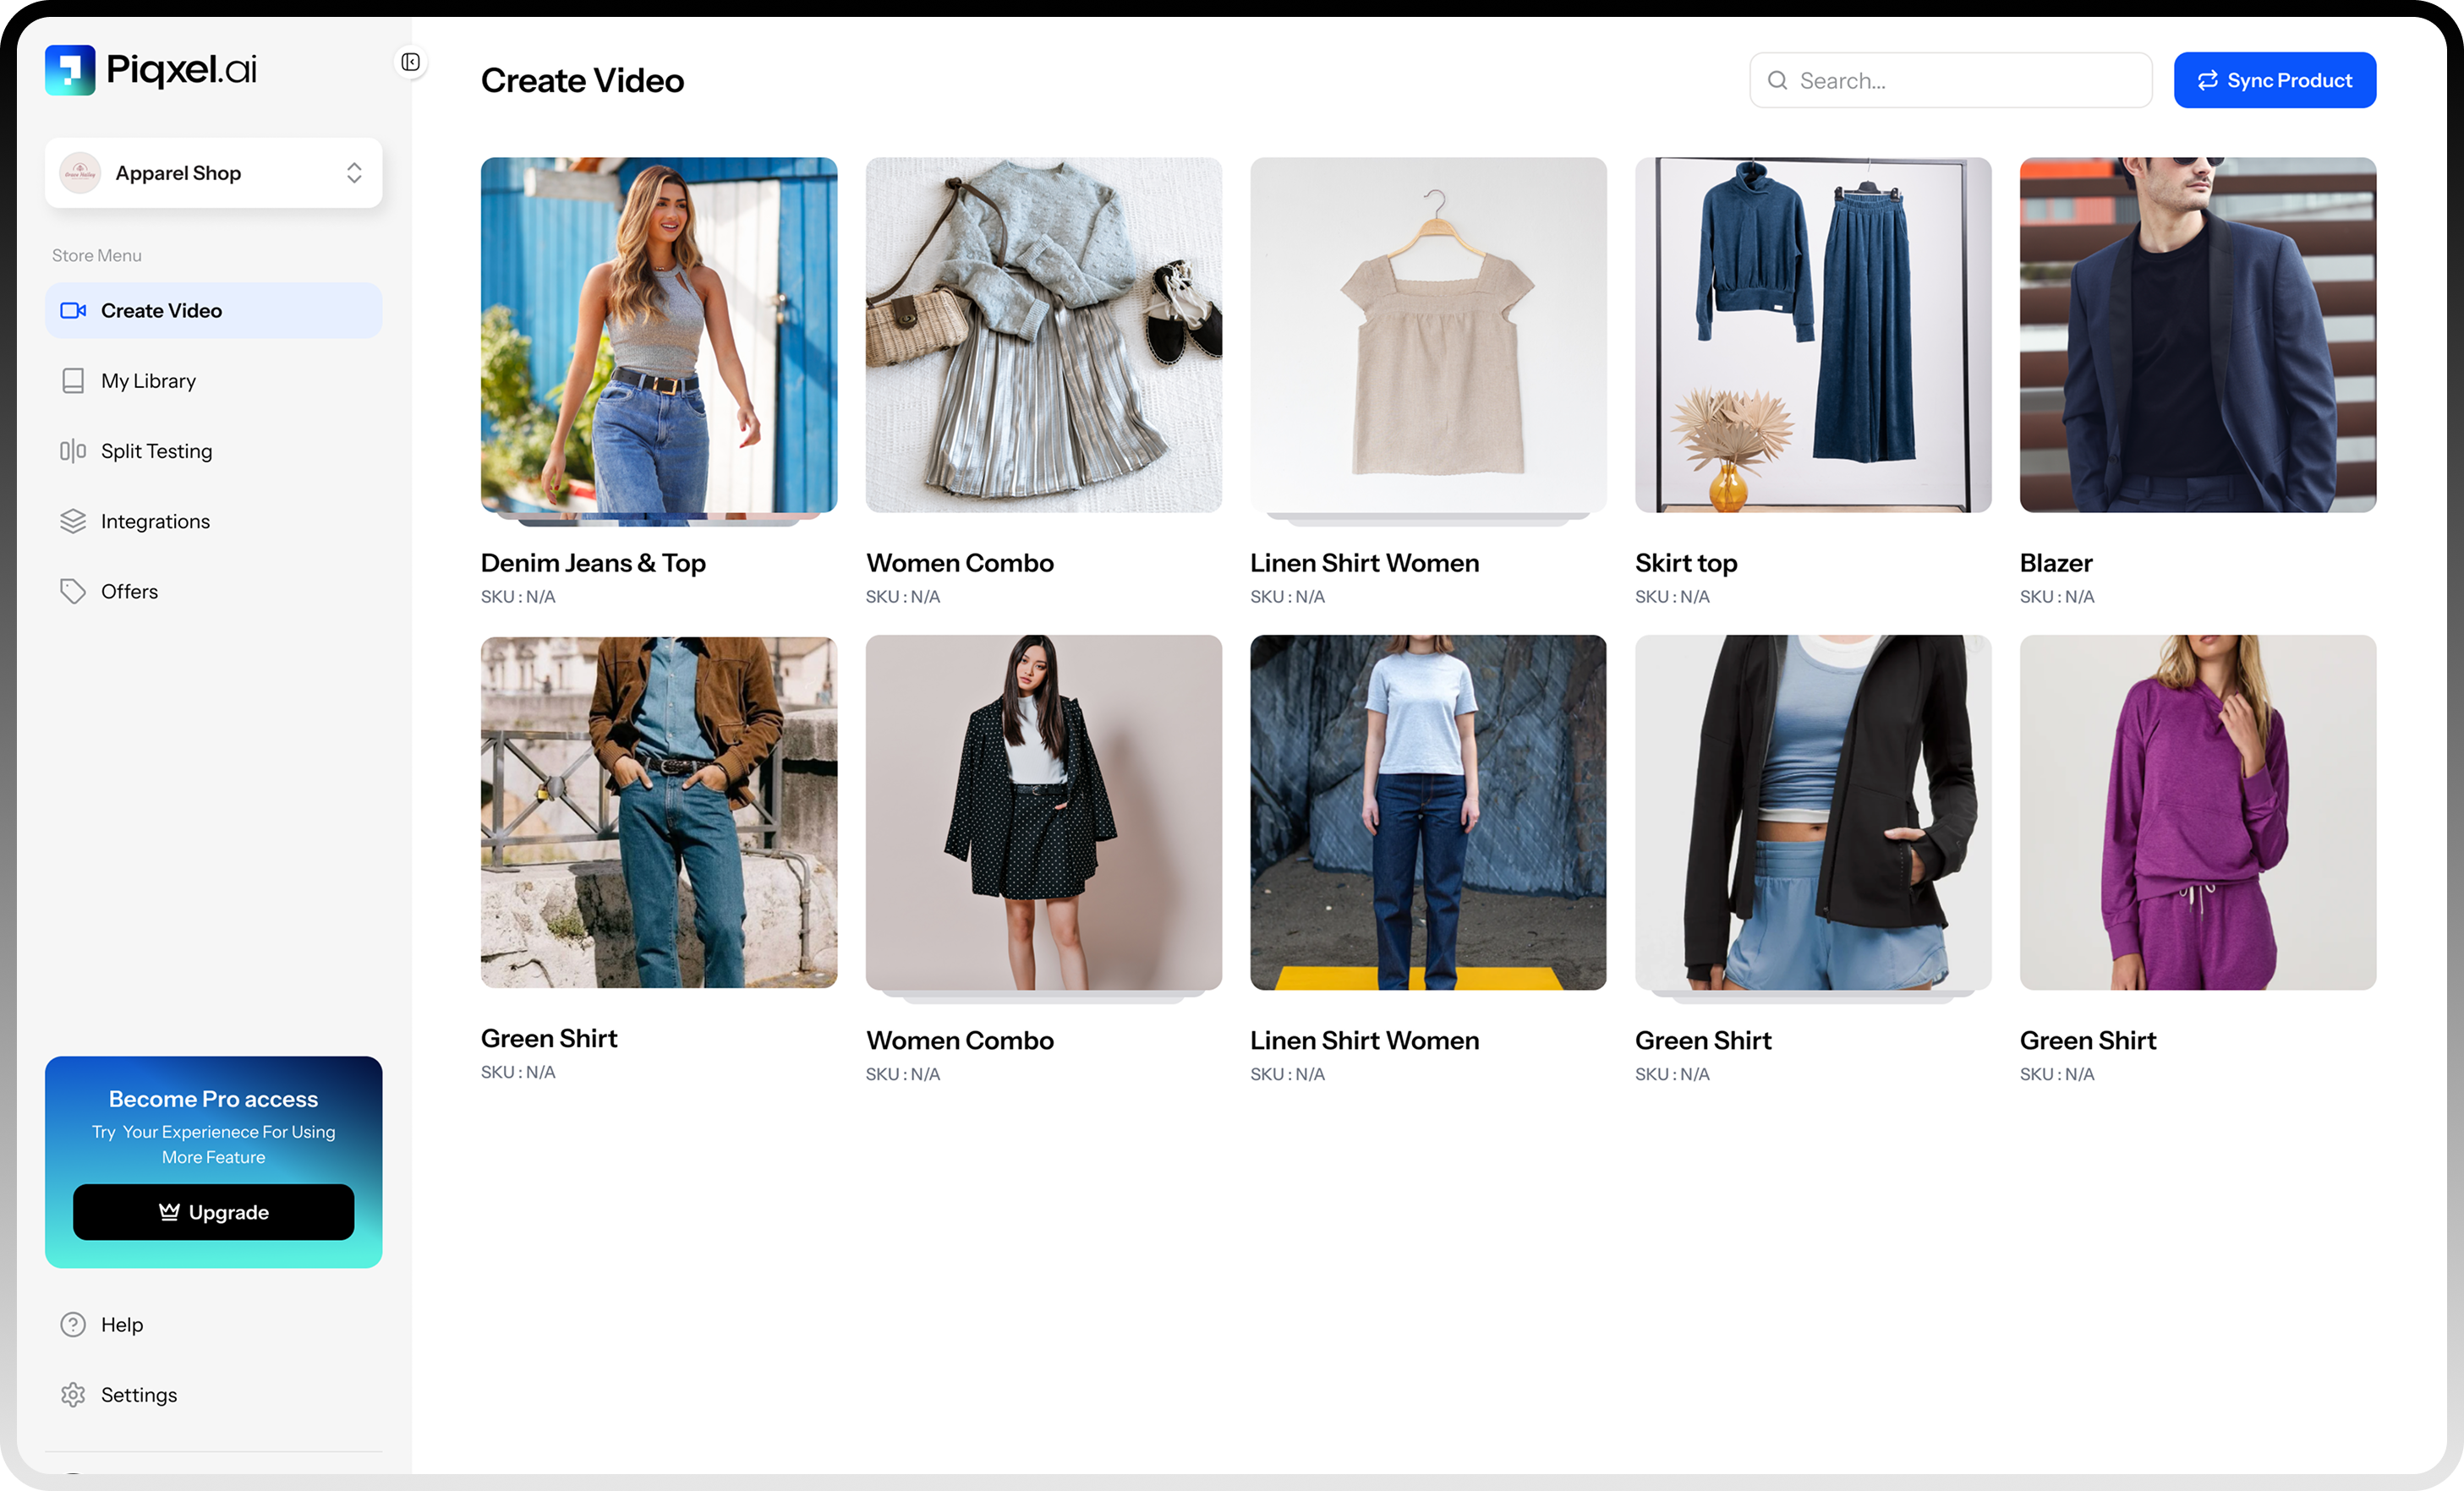Click the Piqxel.ai logo icon
The height and width of the screenshot is (1491, 2464).
[x=69, y=70]
